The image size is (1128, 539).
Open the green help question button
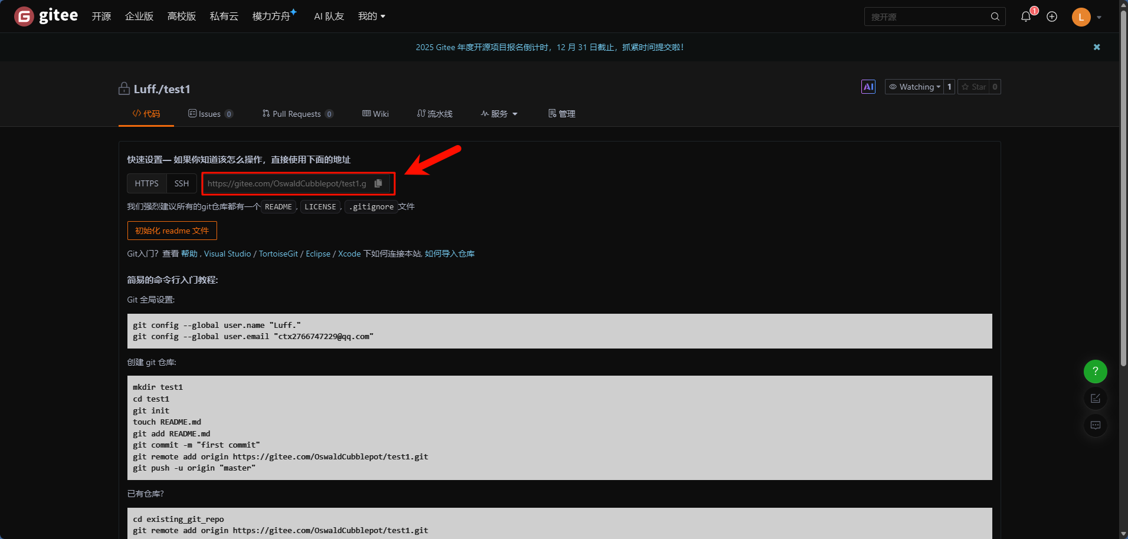tap(1096, 371)
